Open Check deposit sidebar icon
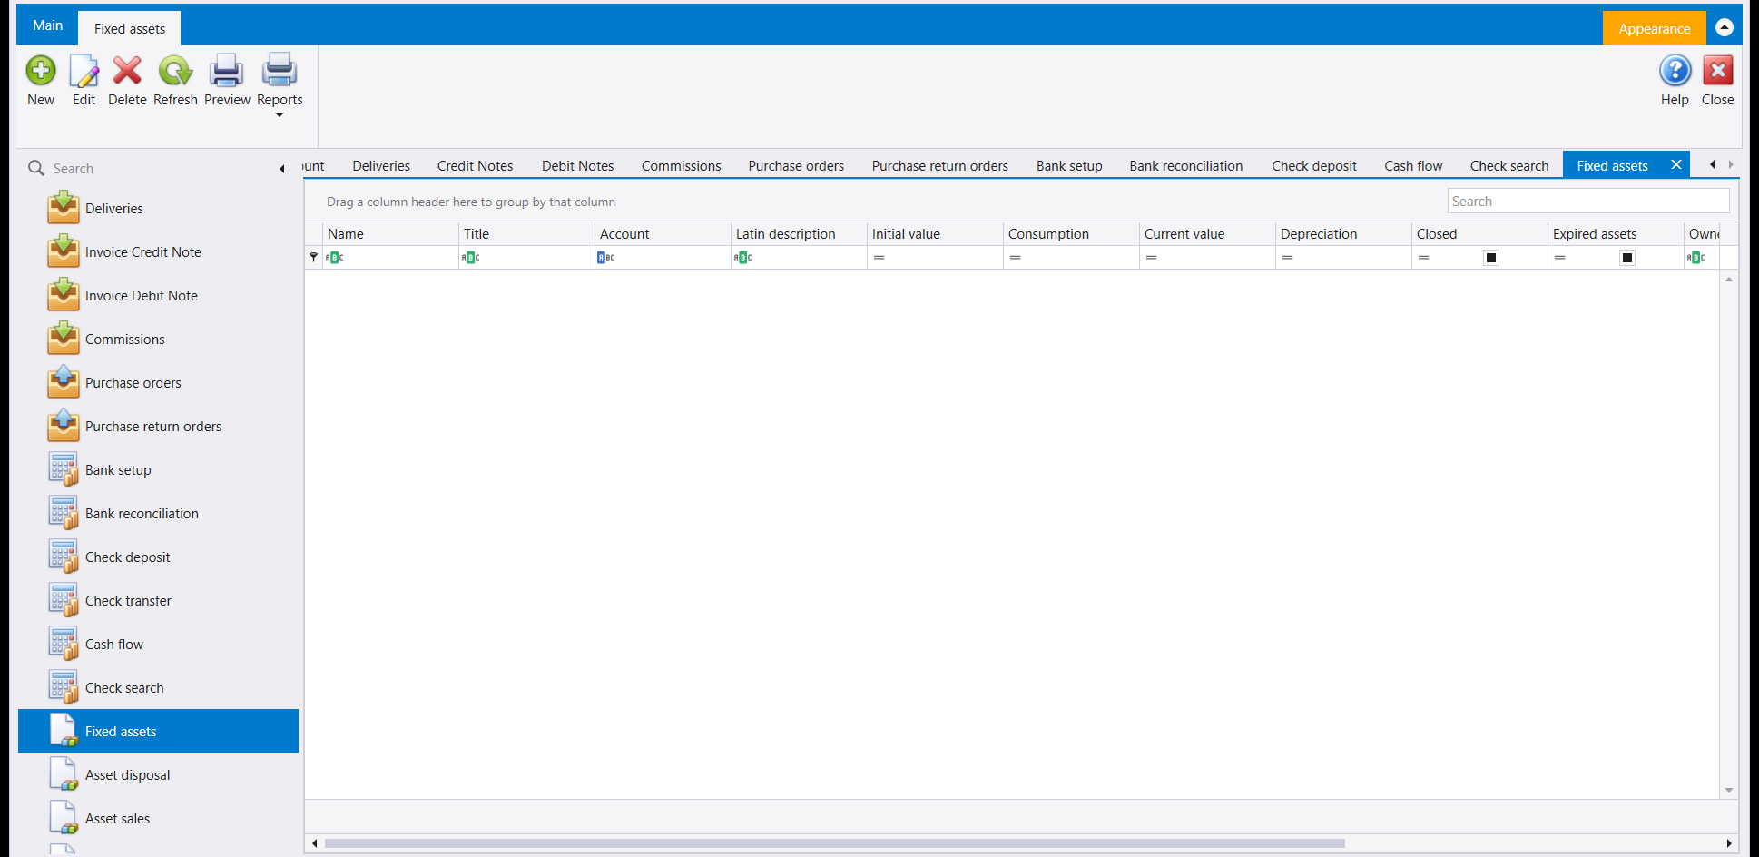This screenshot has width=1759, height=857. (x=64, y=557)
